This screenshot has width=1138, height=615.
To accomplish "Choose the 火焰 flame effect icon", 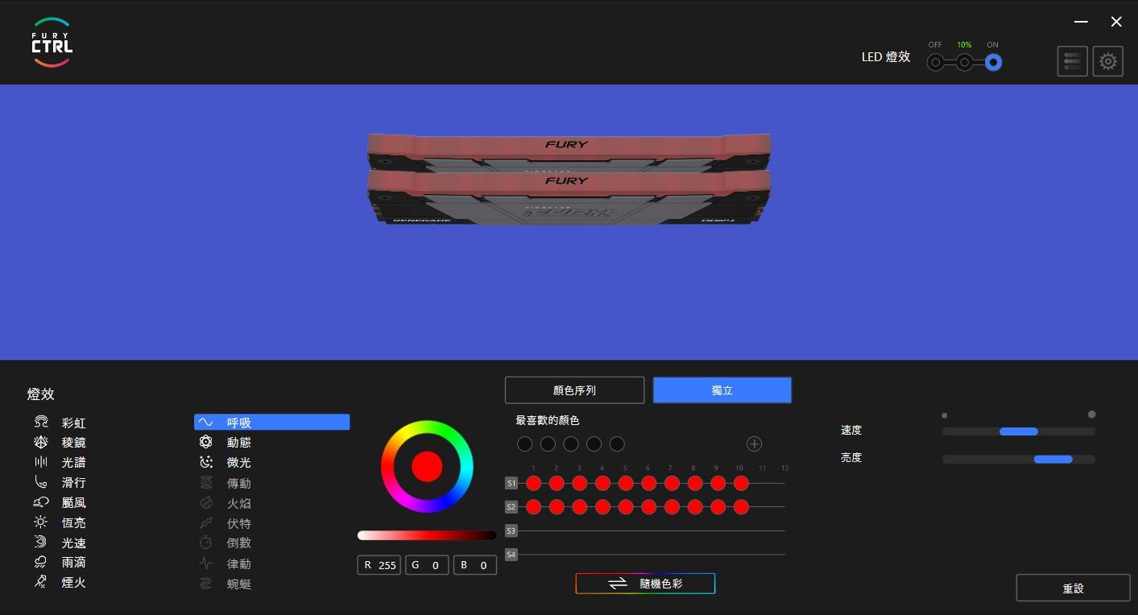I will [206, 503].
